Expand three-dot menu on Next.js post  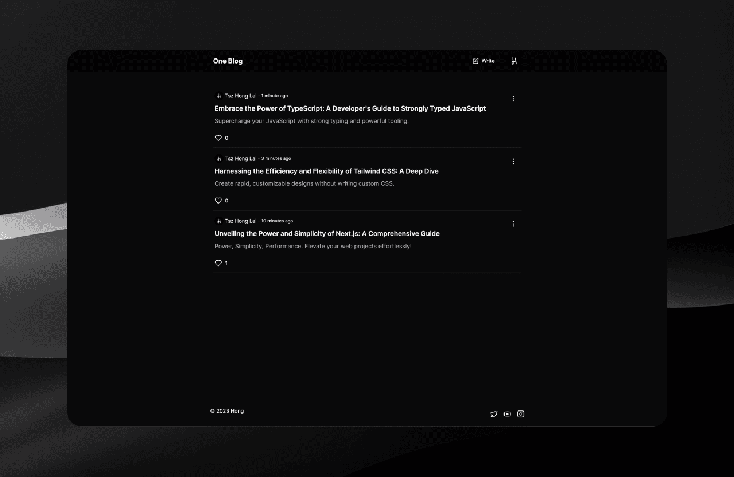(x=513, y=224)
